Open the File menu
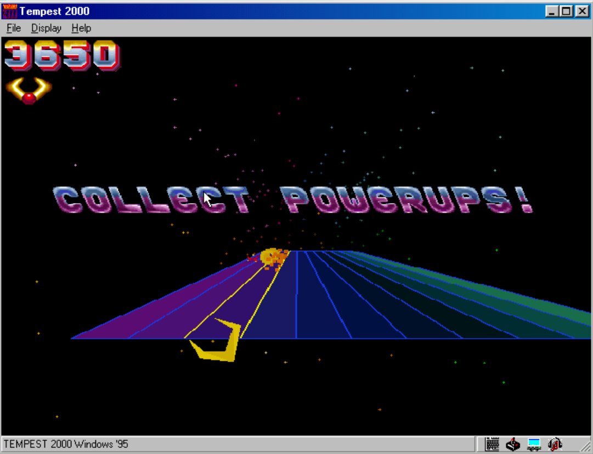Image resolution: width=593 pixels, height=454 pixels. [x=14, y=28]
